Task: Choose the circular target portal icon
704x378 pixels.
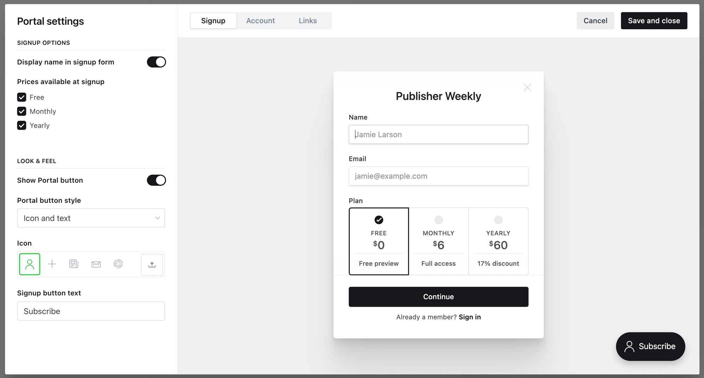Action: point(118,264)
